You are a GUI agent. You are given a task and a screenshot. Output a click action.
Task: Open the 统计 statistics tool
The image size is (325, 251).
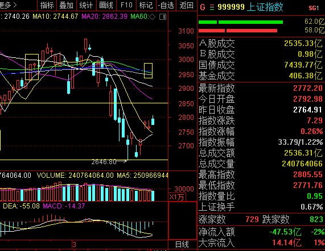pos(86,5)
